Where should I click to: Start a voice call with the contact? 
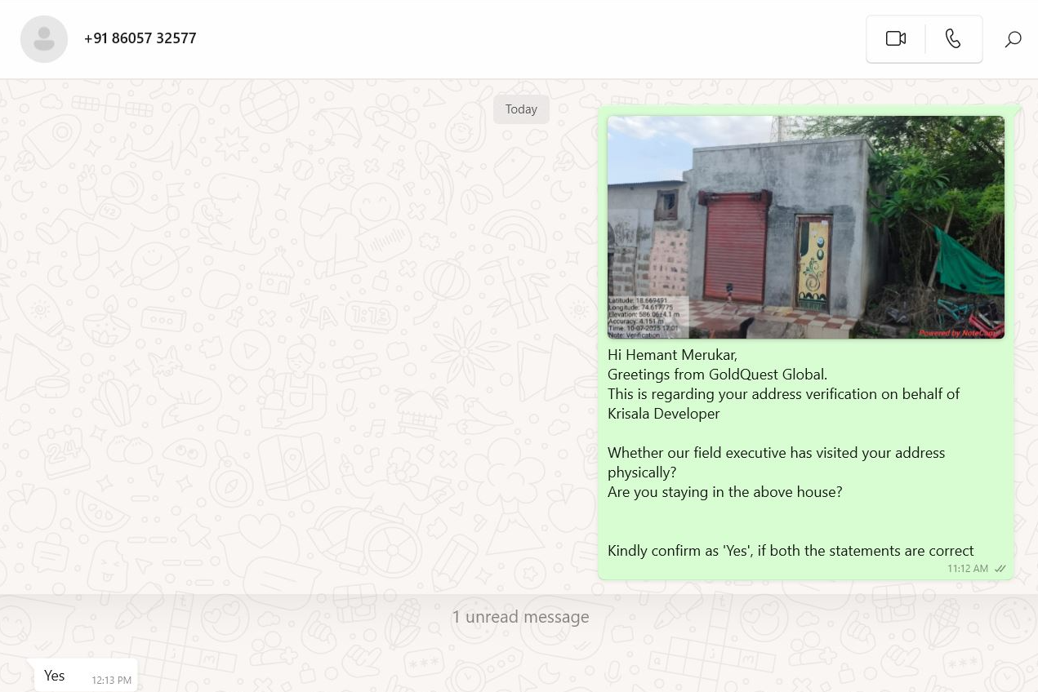coord(953,38)
